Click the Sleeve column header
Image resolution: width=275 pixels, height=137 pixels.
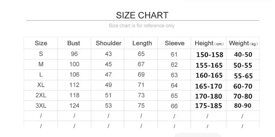(x=175, y=43)
